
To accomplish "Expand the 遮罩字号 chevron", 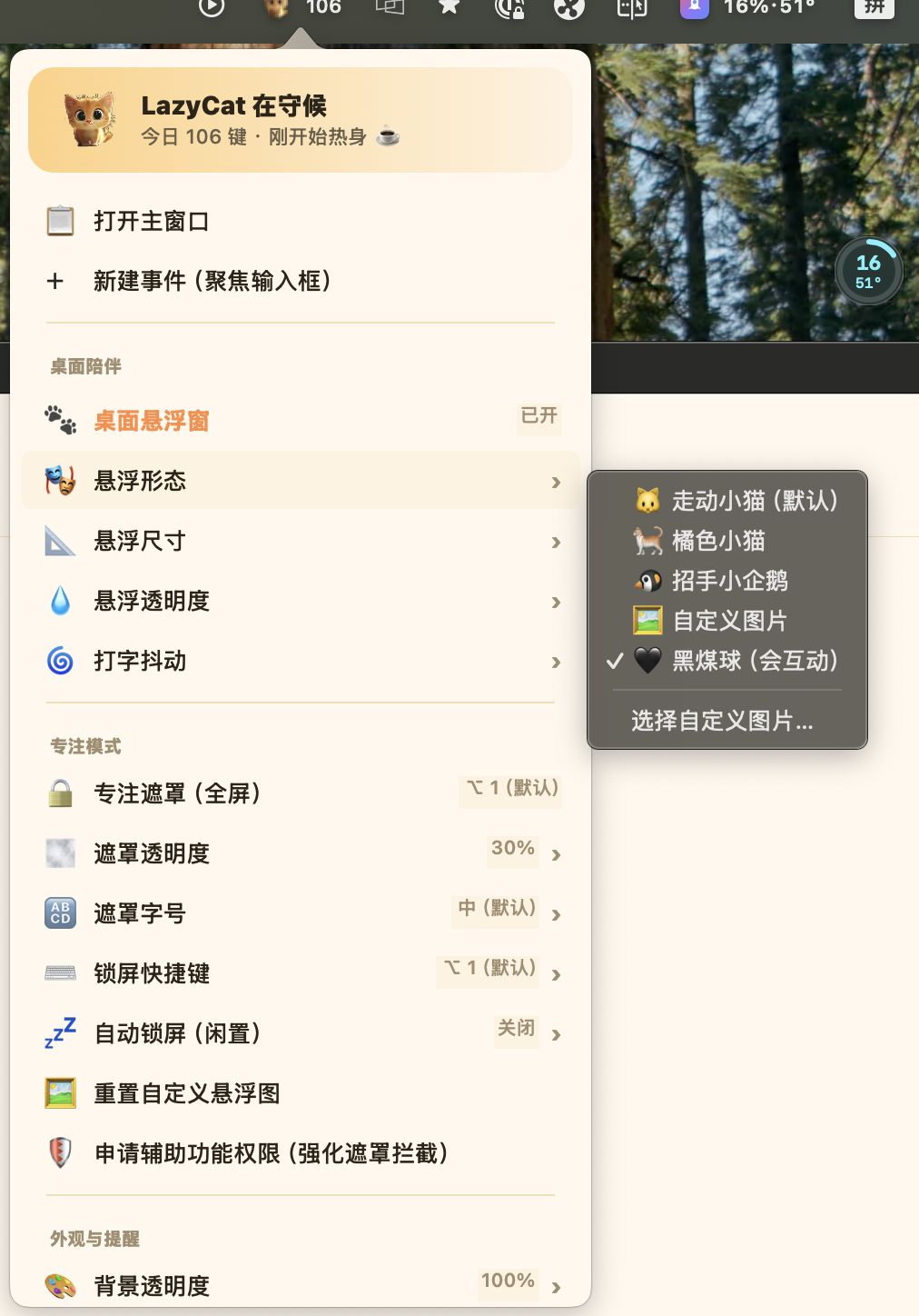I will point(557,915).
